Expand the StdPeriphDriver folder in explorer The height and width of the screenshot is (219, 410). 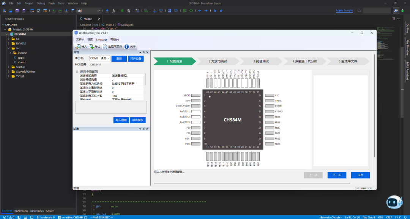click(9, 71)
